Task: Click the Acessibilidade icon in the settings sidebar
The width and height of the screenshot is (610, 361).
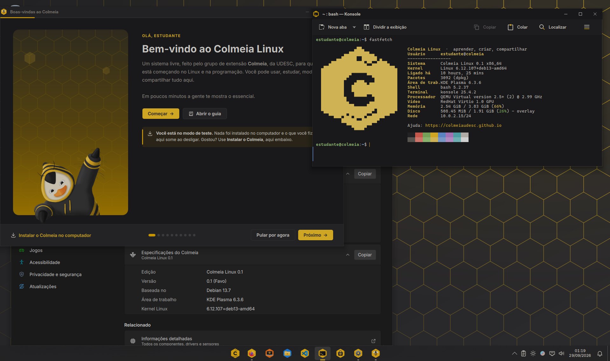Action: coord(22,262)
